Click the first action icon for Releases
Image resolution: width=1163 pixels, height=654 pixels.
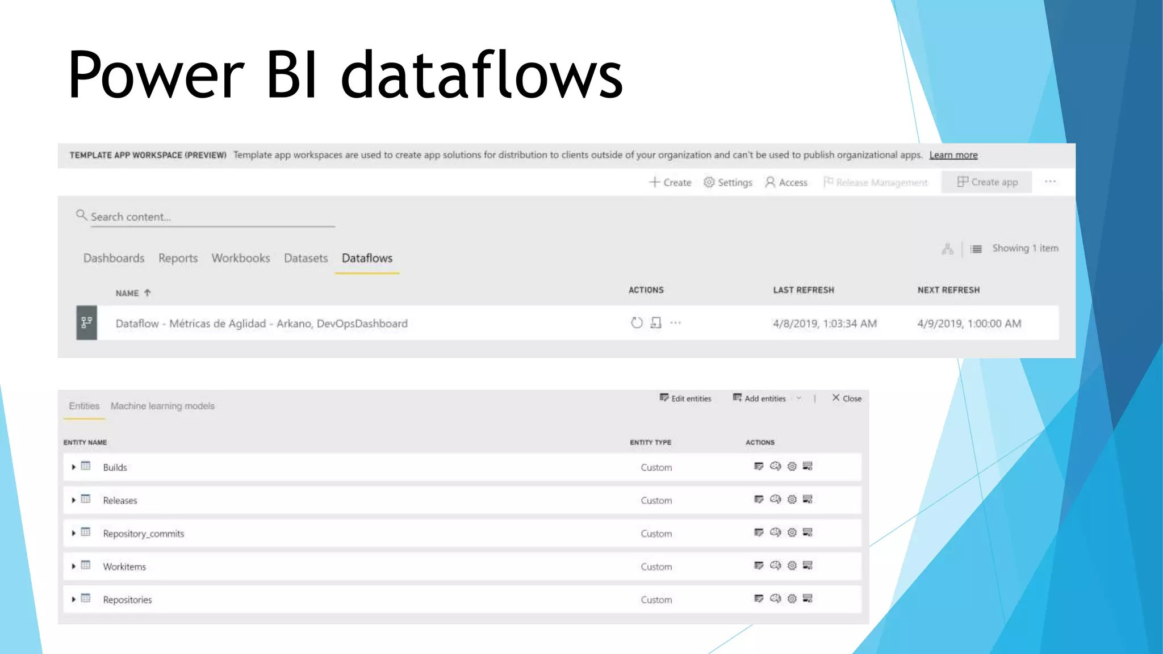click(x=759, y=500)
